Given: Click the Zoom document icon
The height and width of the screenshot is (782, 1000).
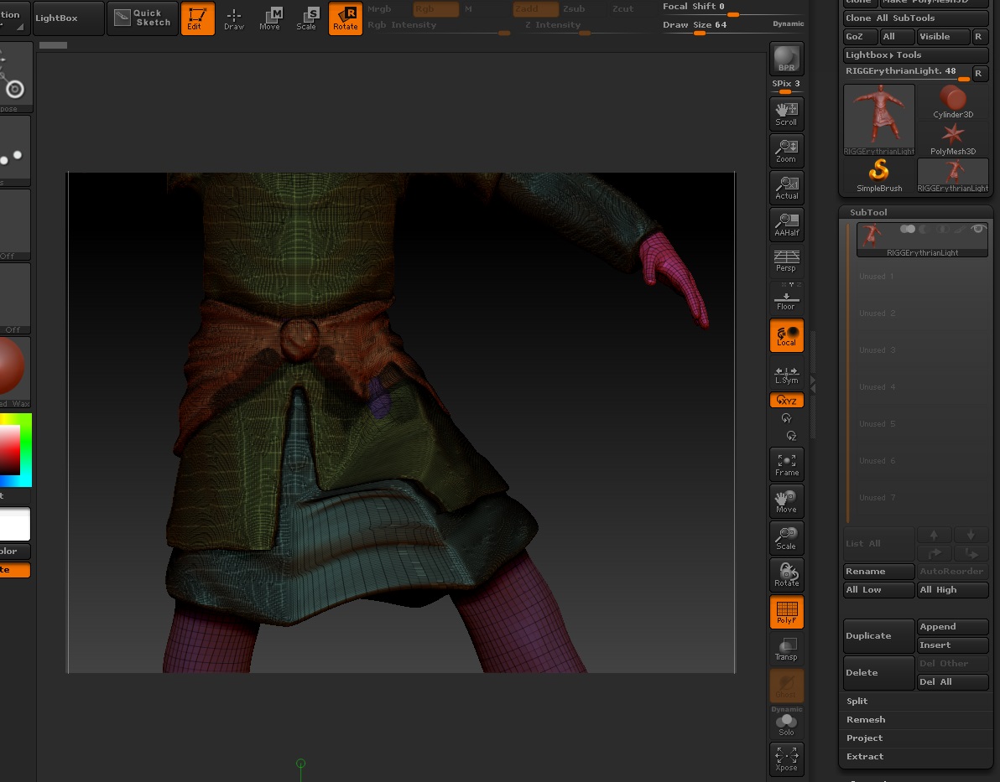Looking at the screenshot, I should pyautogui.click(x=786, y=150).
